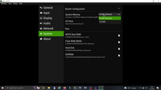
Task: Switch ESP keyboard language indicator
Action: point(146,88)
